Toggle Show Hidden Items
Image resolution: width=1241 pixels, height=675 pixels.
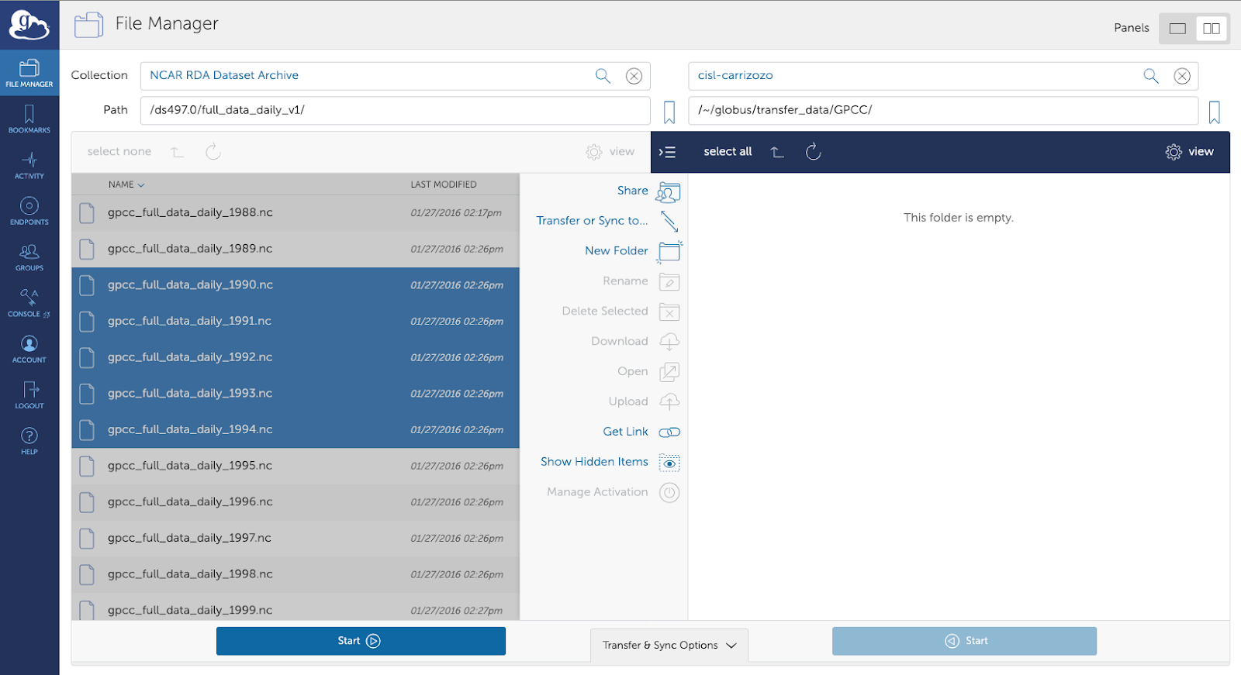tap(610, 462)
